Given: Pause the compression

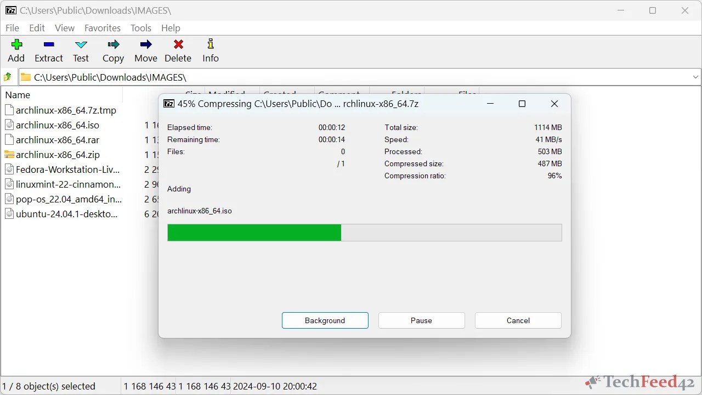Looking at the screenshot, I should pyautogui.click(x=422, y=320).
